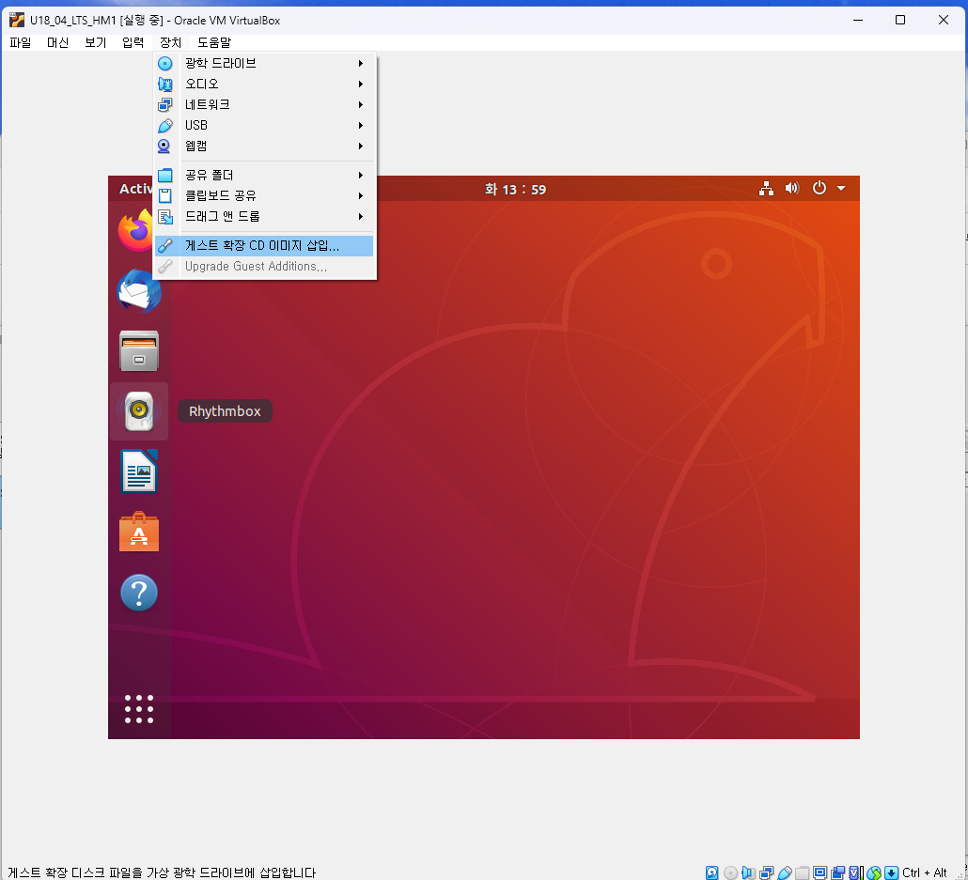
Task: Click the clipboard sharing menu icon
Action: click(164, 195)
